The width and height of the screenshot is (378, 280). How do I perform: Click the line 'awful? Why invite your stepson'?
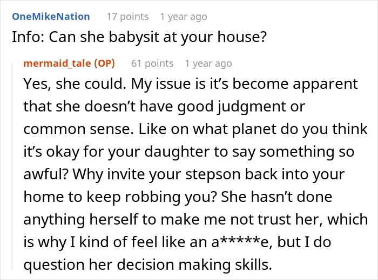184,174
